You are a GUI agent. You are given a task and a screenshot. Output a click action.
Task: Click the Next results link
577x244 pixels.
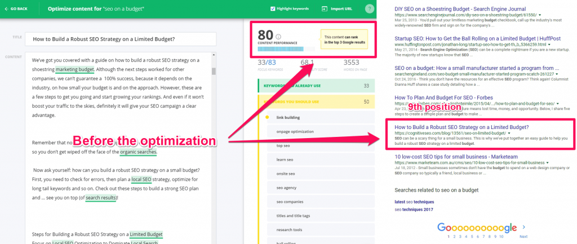523,237
